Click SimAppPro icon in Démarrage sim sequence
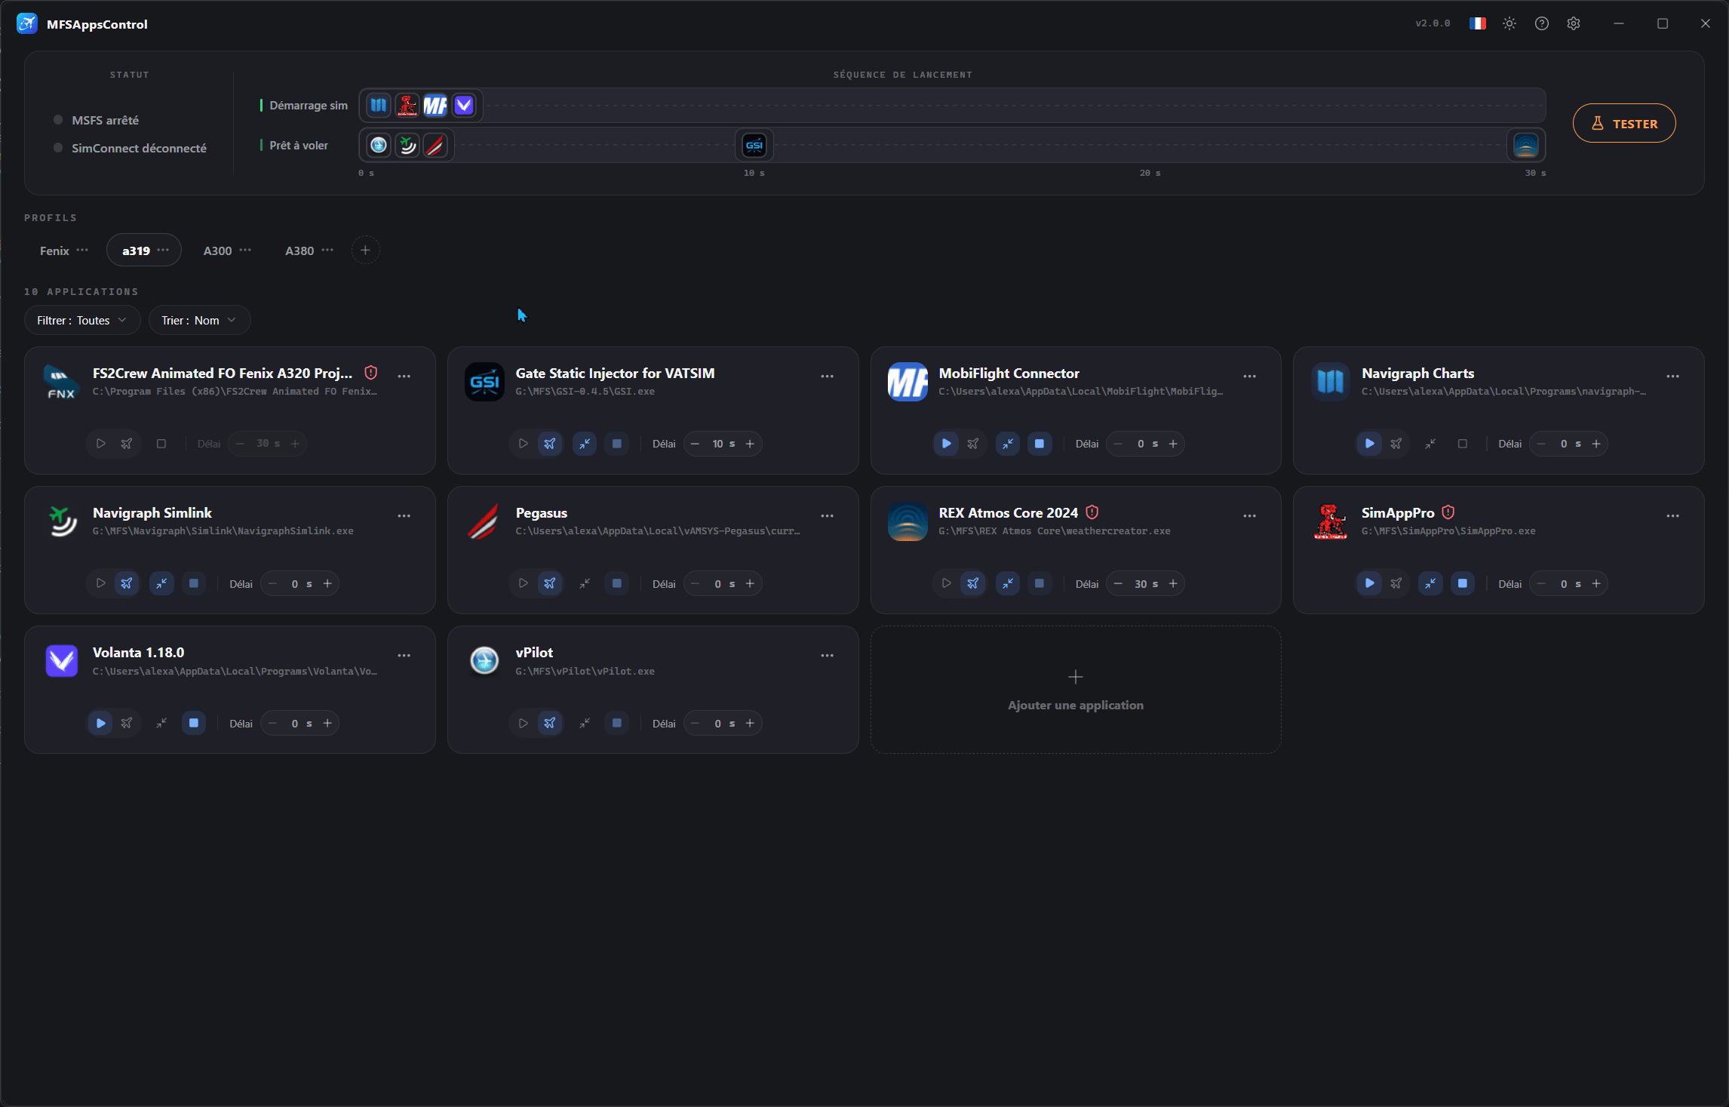Screen dimensions: 1729x1107 coord(407,105)
